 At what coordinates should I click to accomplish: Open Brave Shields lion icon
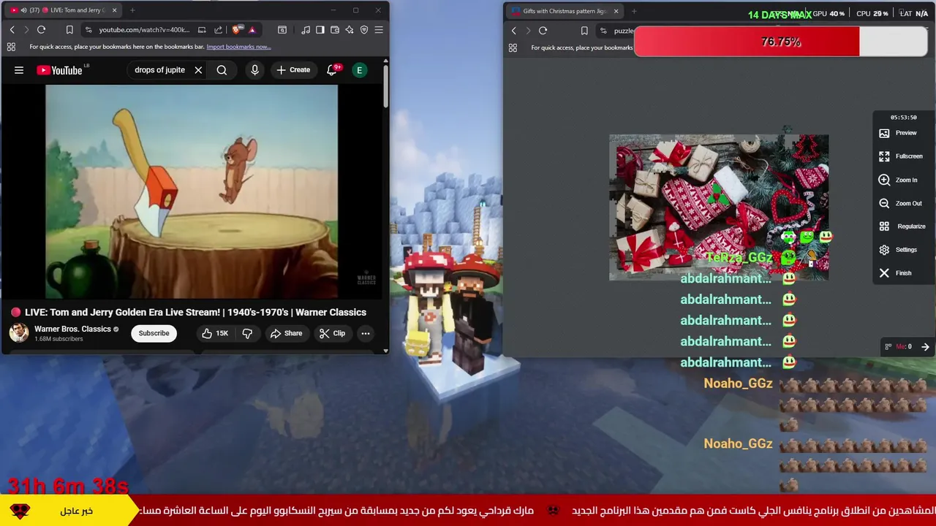[x=236, y=30]
